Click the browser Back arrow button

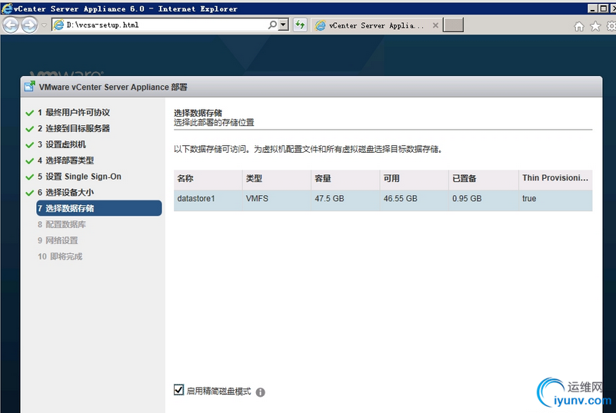point(11,25)
